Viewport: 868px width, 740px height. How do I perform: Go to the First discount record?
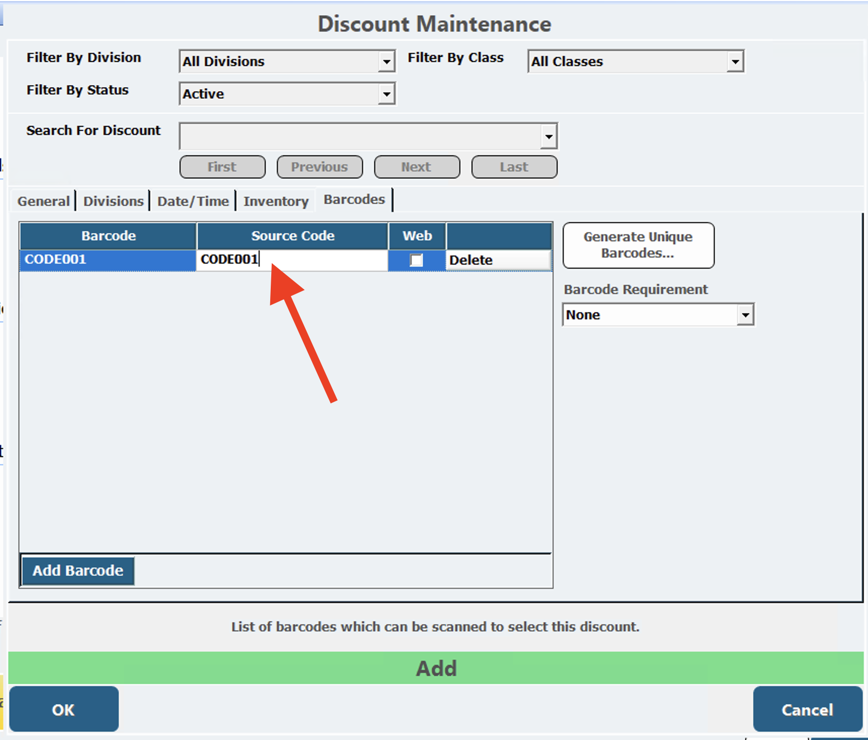223,167
